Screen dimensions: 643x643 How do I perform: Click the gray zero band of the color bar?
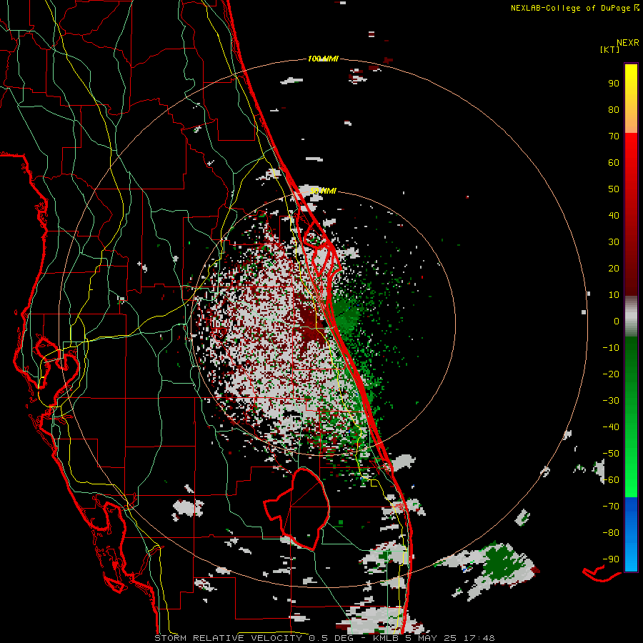tap(631, 316)
